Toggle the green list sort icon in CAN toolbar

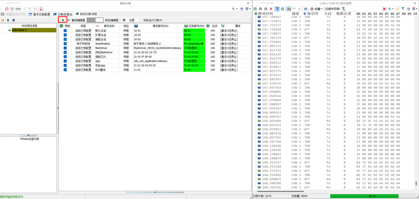pos(289,9)
